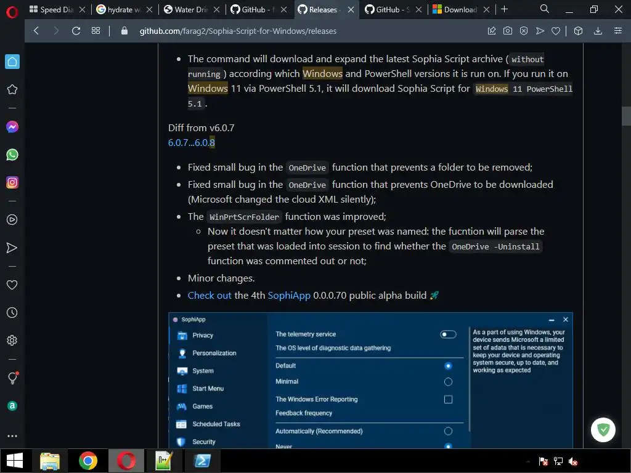
Task: Open the Windows Start button
Action: [15, 461]
